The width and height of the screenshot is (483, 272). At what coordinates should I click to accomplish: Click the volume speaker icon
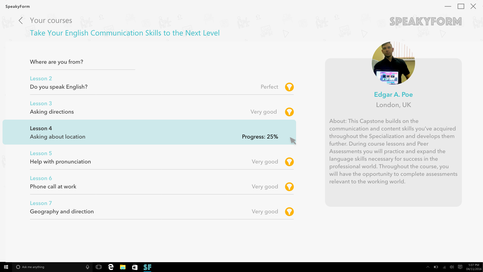[452, 267]
